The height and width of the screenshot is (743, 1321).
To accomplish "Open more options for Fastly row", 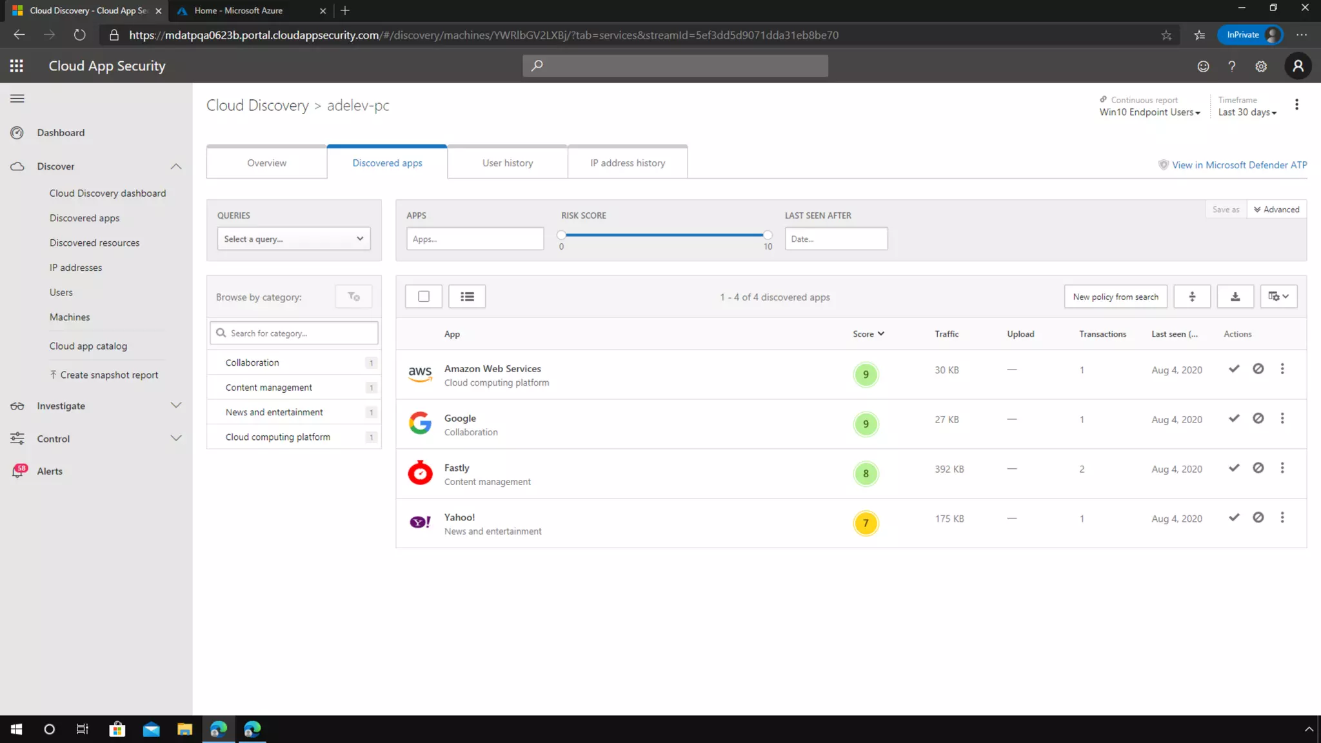I will tap(1282, 468).
